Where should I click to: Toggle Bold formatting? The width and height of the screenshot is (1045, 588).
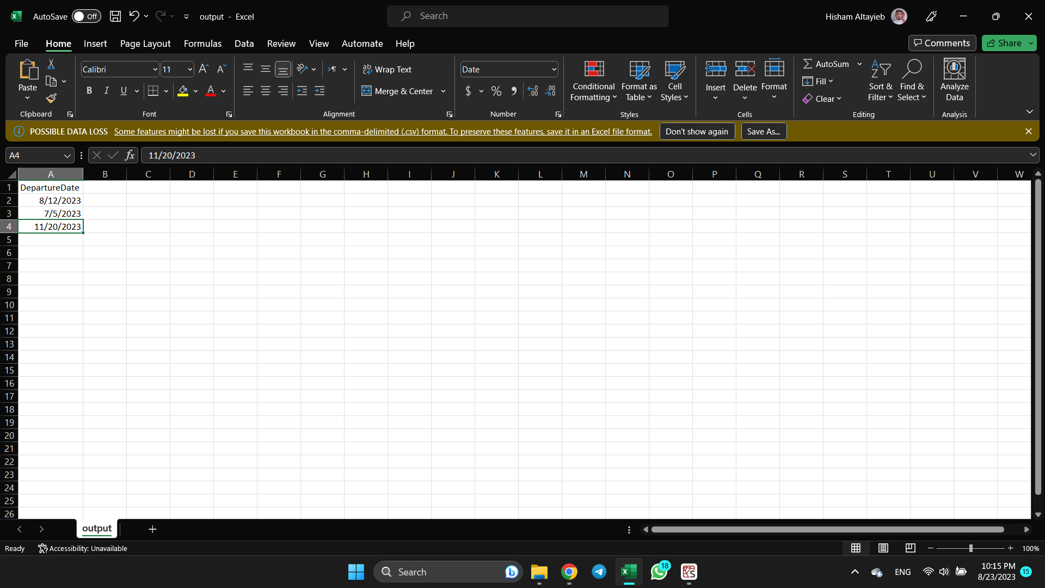click(x=89, y=91)
